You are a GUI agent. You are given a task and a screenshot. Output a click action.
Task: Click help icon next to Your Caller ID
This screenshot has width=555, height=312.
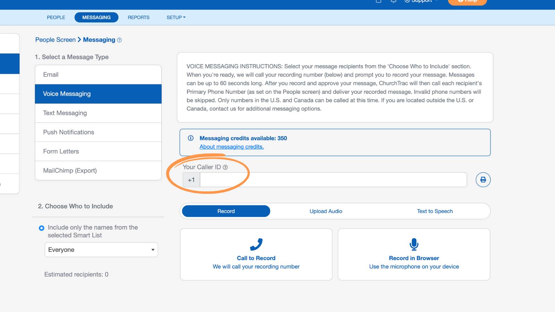[225, 167]
